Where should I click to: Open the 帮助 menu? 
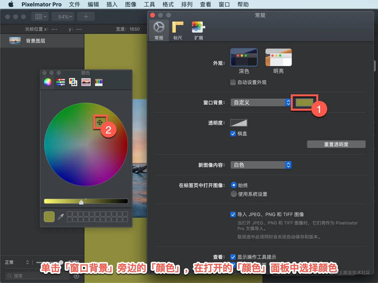click(243, 4)
